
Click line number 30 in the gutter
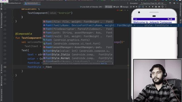point(5,67)
